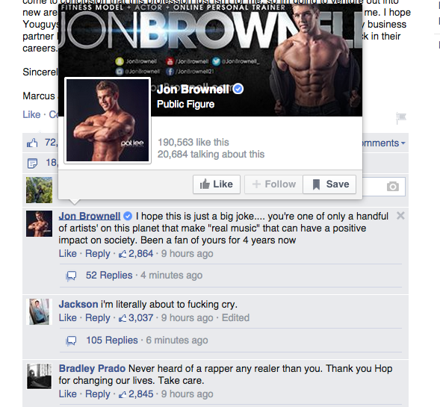
Task: Like Bradley Prado's comment
Action: click(x=68, y=394)
